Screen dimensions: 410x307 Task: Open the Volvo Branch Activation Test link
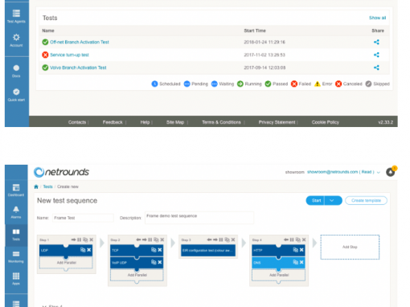click(78, 68)
